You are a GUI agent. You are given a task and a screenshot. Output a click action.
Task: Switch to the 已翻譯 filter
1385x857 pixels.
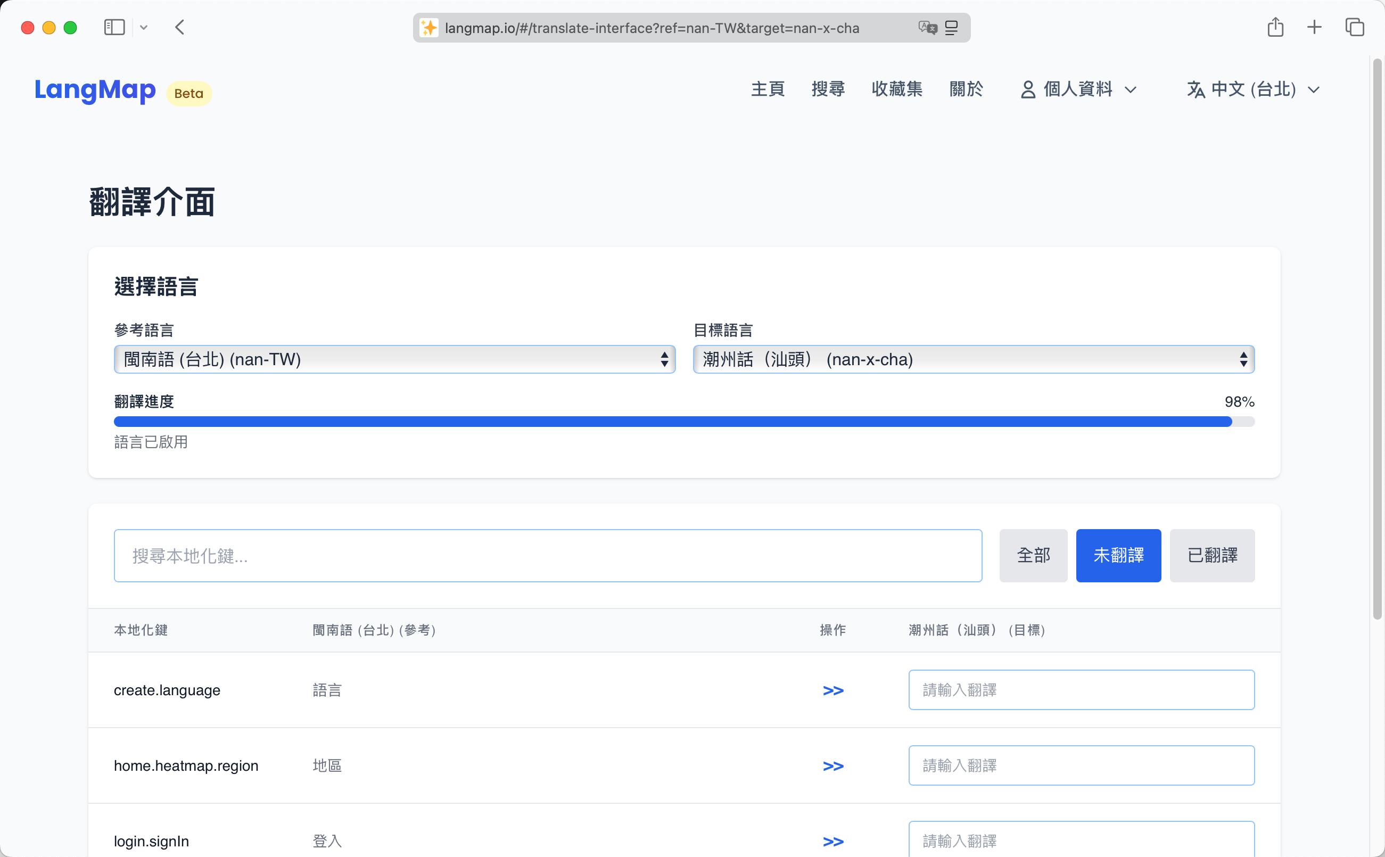(x=1211, y=556)
